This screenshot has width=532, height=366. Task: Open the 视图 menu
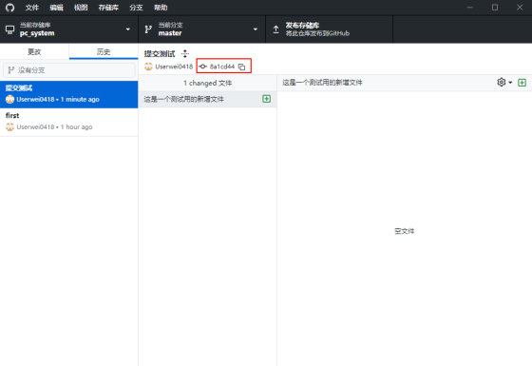point(81,8)
